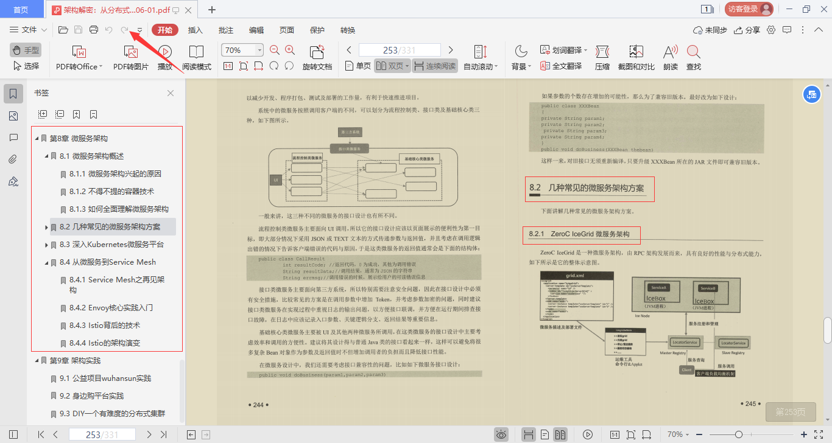Switch to the 转换 tab
Screen dimensions: 832x443
(x=348, y=30)
